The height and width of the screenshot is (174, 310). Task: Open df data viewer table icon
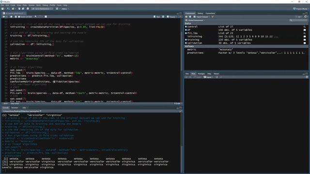click(x=305, y=30)
